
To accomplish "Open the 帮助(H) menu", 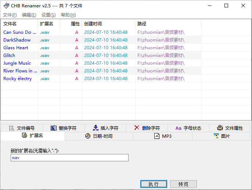I will tap(68, 15).
